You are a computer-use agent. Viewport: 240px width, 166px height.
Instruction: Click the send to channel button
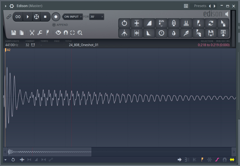(223, 33)
